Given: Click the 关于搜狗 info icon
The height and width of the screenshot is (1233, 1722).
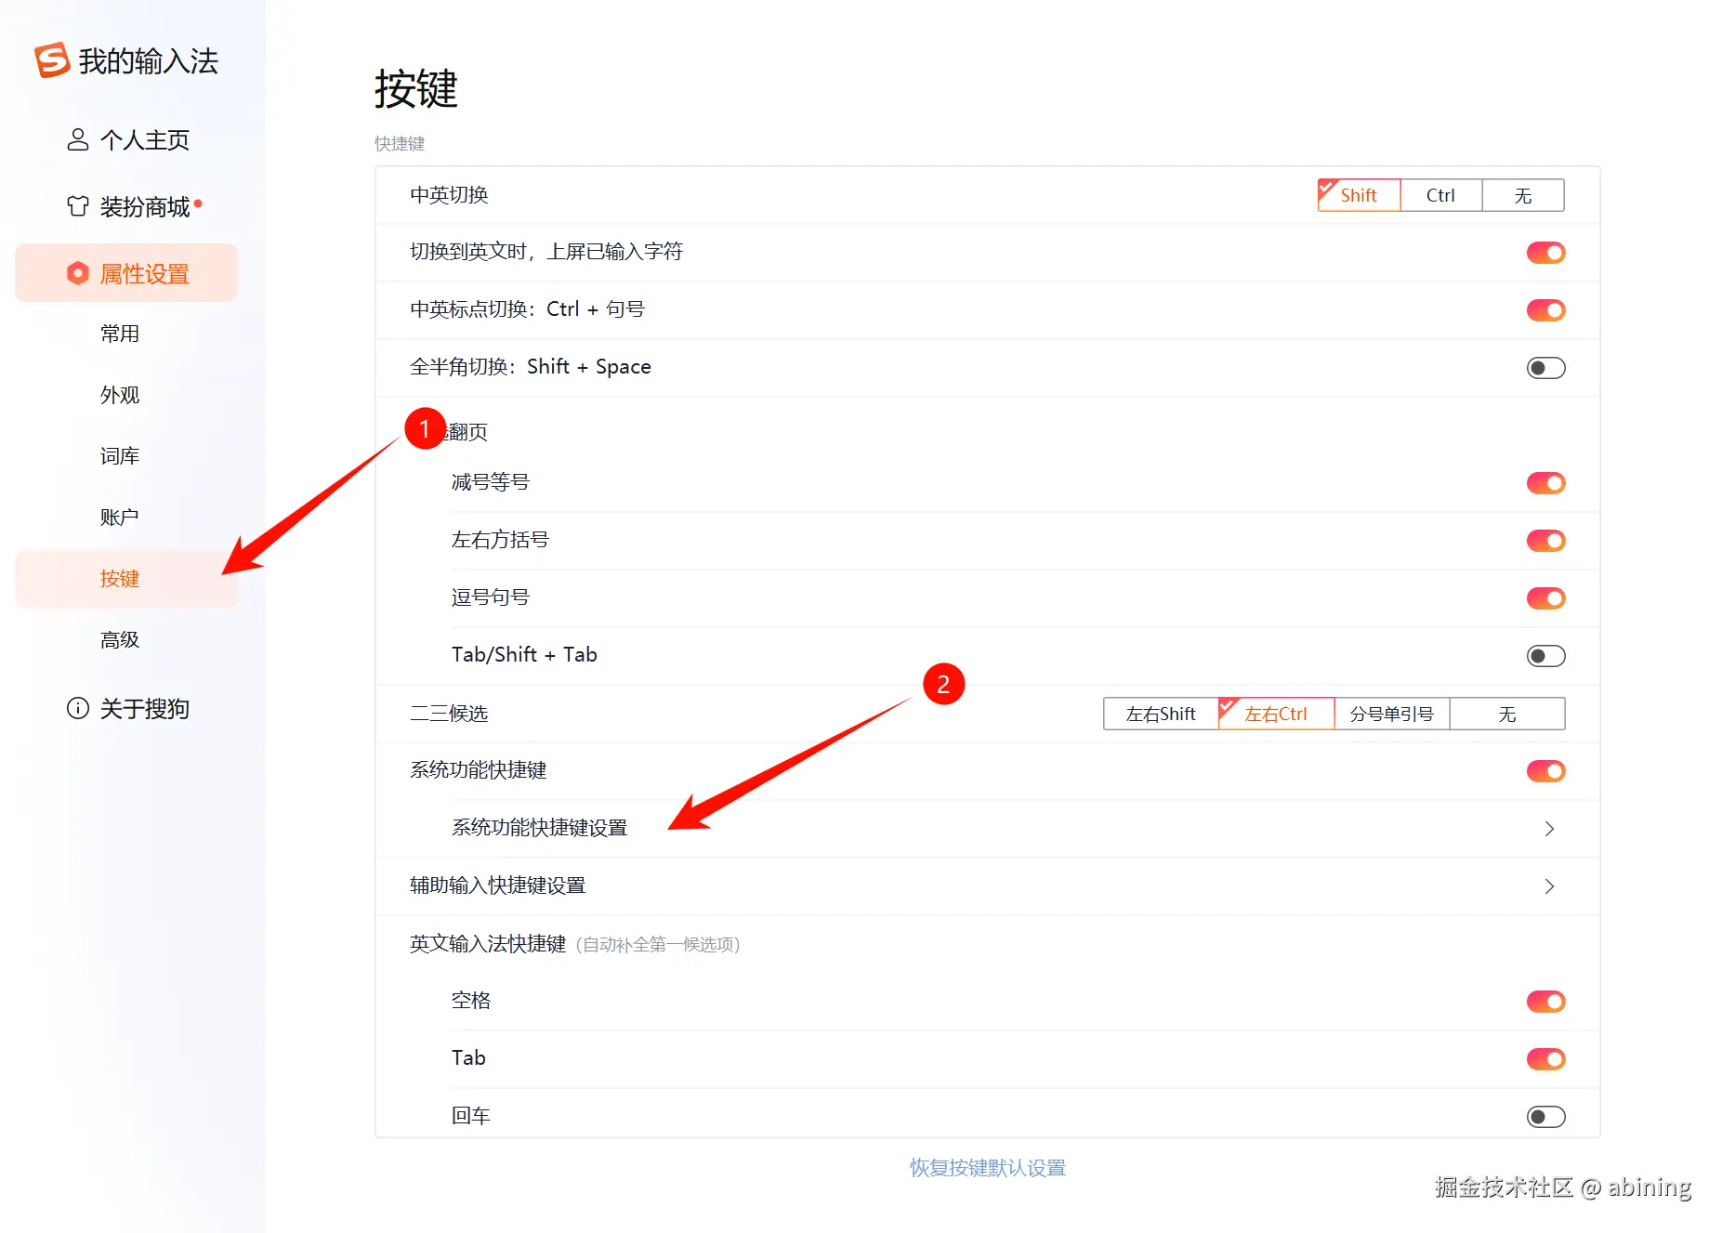Looking at the screenshot, I should [x=78, y=708].
